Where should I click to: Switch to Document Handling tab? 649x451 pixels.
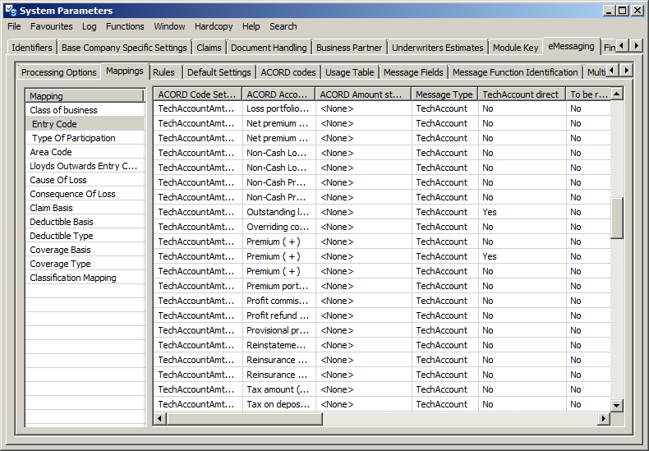tap(269, 48)
